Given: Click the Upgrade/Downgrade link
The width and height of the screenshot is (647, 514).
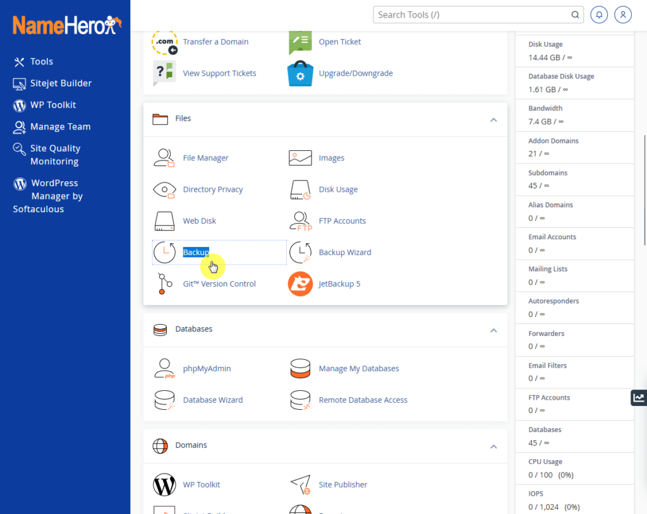Looking at the screenshot, I should [356, 73].
